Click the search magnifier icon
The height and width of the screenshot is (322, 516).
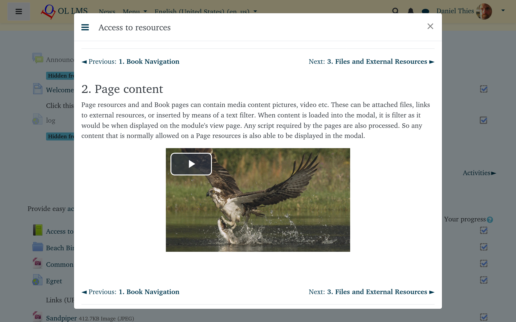[x=395, y=11]
